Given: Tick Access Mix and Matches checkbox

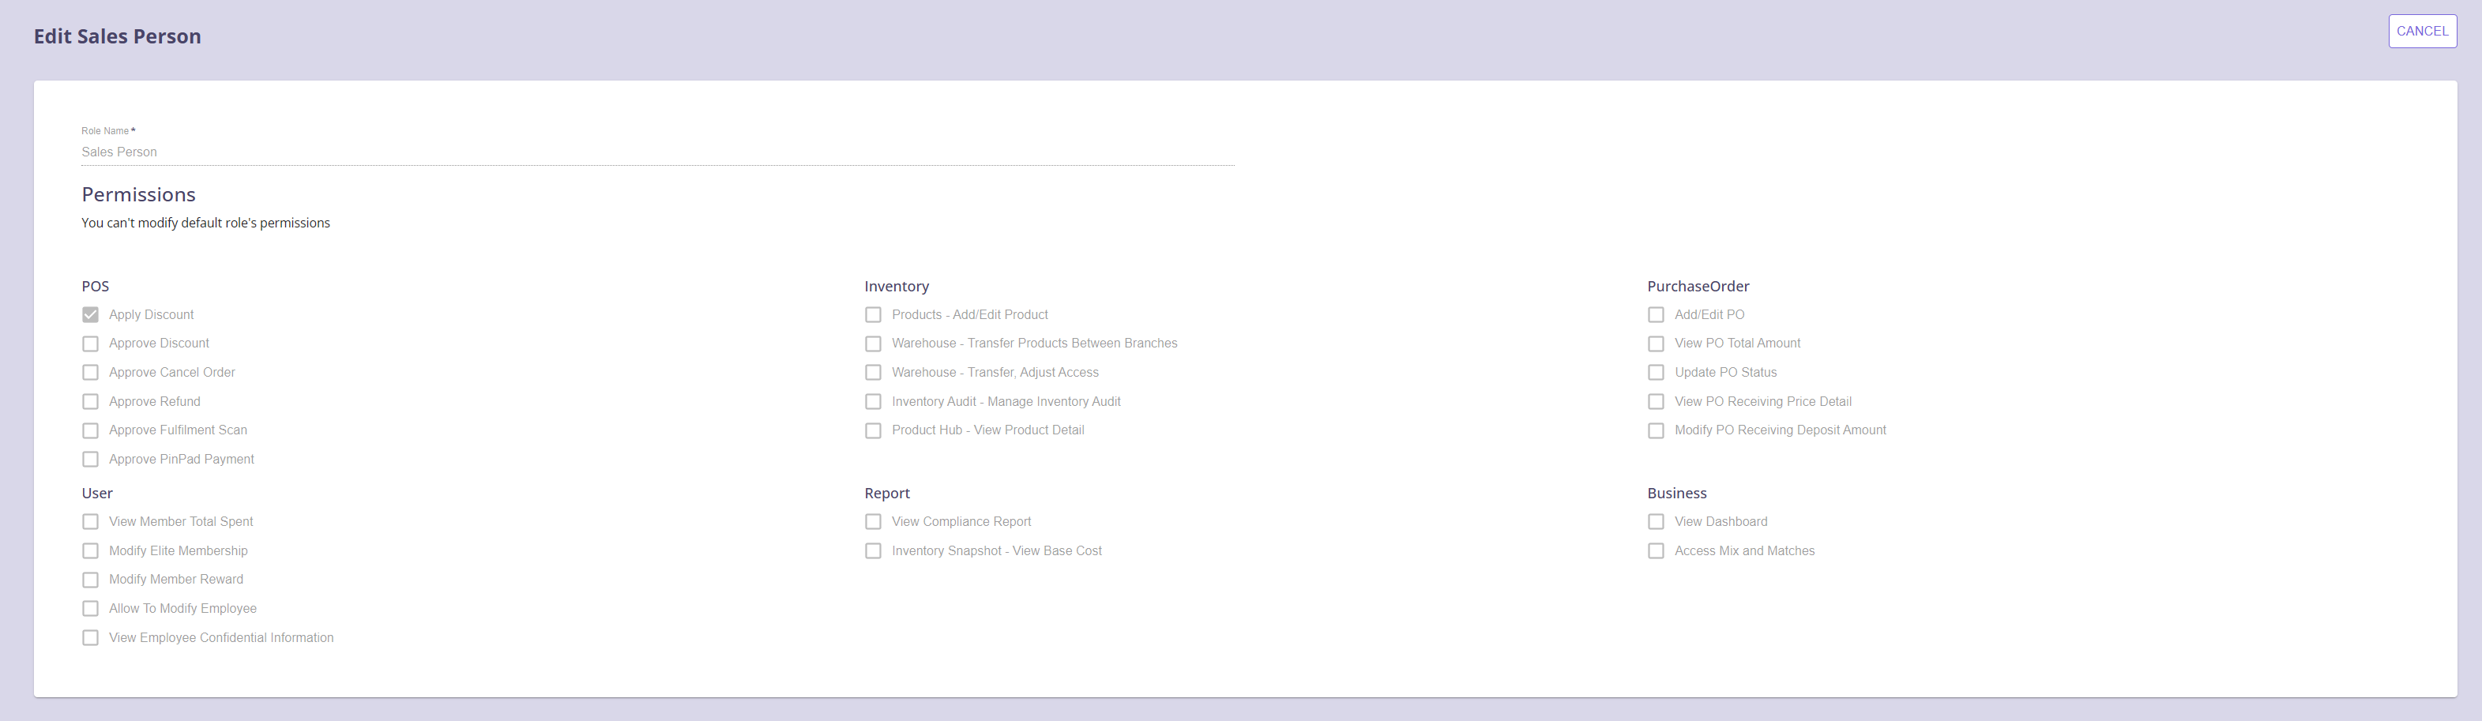Looking at the screenshot, I should coord(1657,550).
